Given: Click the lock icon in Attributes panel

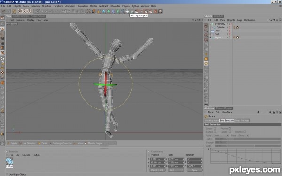Looking at the screenshot, I should [274, 112].
